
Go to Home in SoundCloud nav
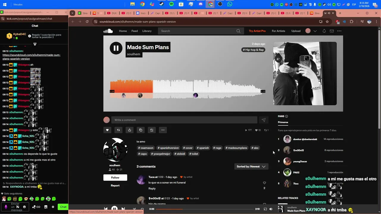point(123,31)
